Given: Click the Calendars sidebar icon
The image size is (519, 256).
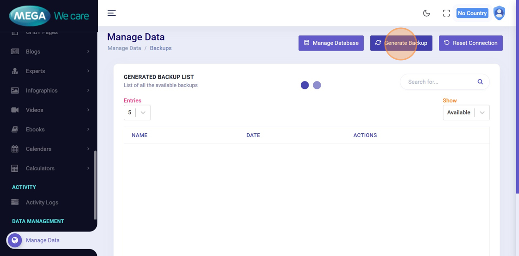Looking at the screenshot, I should tap(15, 149).
